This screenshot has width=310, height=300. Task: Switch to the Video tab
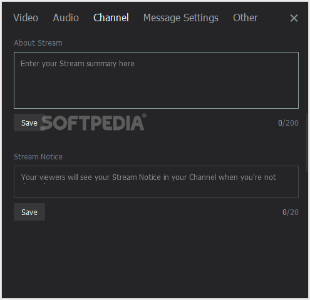pyautogui.click(x=26, y=17)
